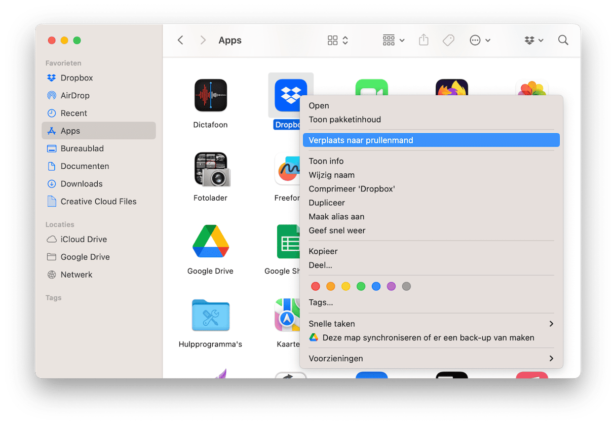
Task: Open Netwerk in the sidebar
Action: tap(99, 275)
